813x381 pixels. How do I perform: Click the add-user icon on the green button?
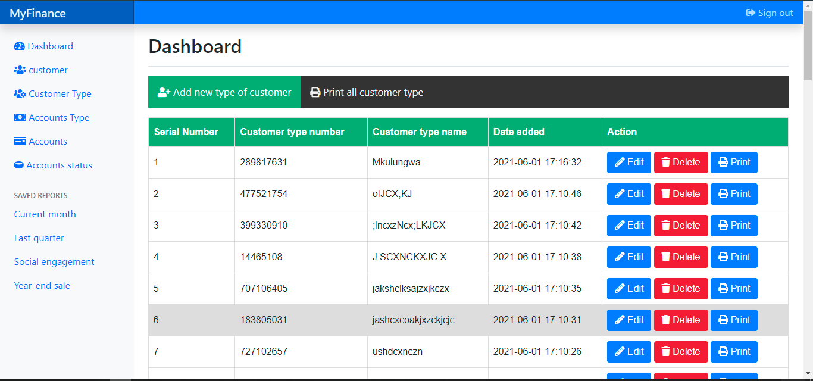[162, 92]
